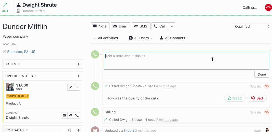Click the user photo on the $1,000 opportunity

point(10,87)
